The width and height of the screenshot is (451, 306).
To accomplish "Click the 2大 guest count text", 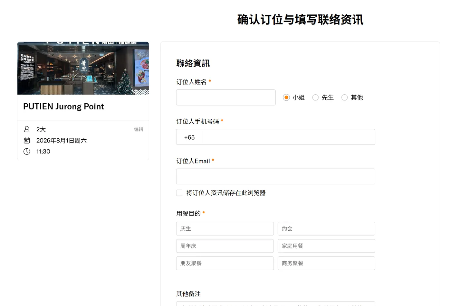I will tap(41, 129).
